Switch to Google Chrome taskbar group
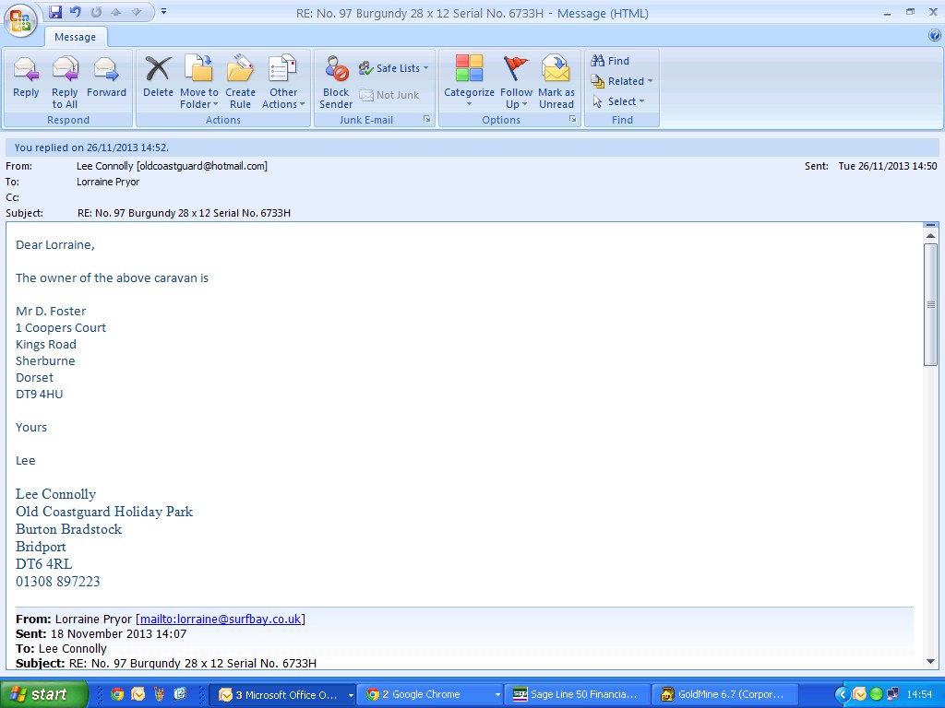This screenshot has height=708, width=945. 431,695
